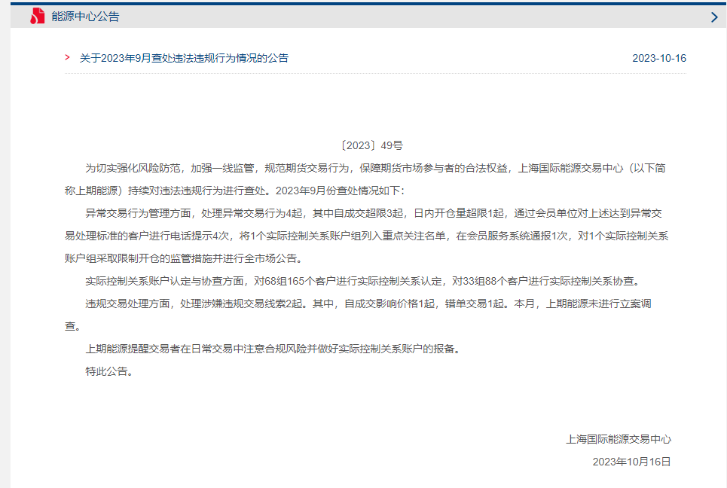
Task: Click the signing date 2023年10月16日
Action: pyautogui.click(x=631, y=462)
